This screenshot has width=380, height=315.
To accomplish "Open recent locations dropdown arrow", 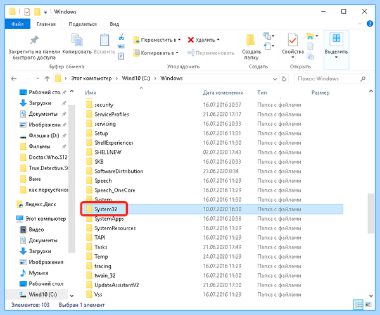I will pyautogui.click(x=37, y=78).
